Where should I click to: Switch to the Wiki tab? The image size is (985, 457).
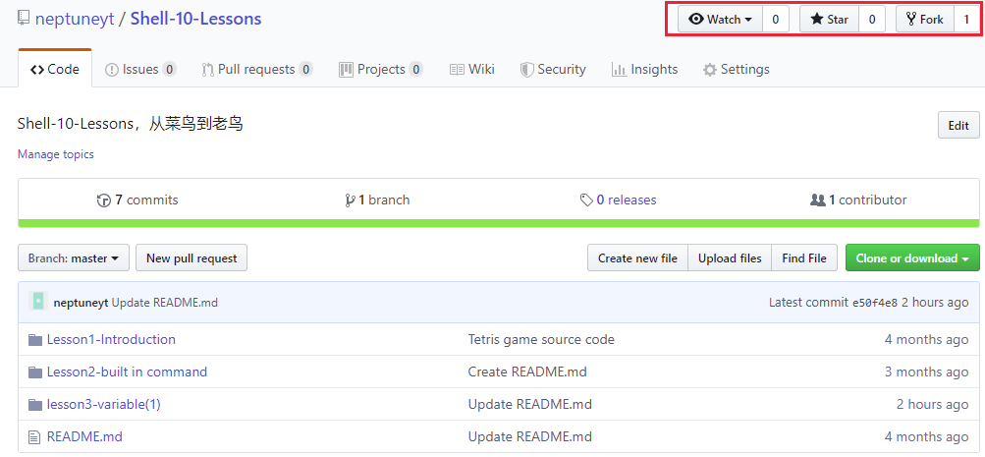tap(472, 69)
